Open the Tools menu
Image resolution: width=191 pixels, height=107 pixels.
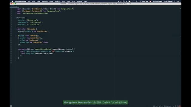pos(69,1)
